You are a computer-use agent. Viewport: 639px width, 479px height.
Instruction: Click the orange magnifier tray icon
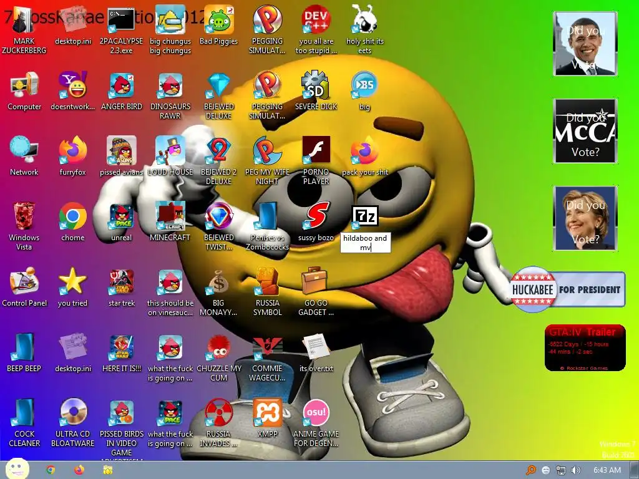pos(531,470)
